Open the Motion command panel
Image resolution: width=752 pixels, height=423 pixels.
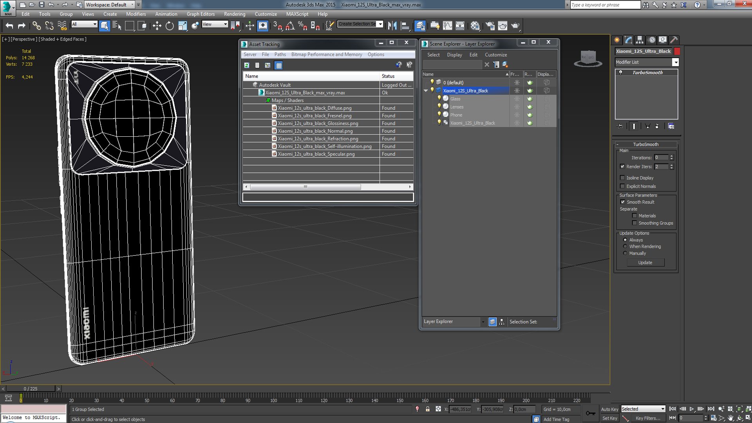point(651,40)
